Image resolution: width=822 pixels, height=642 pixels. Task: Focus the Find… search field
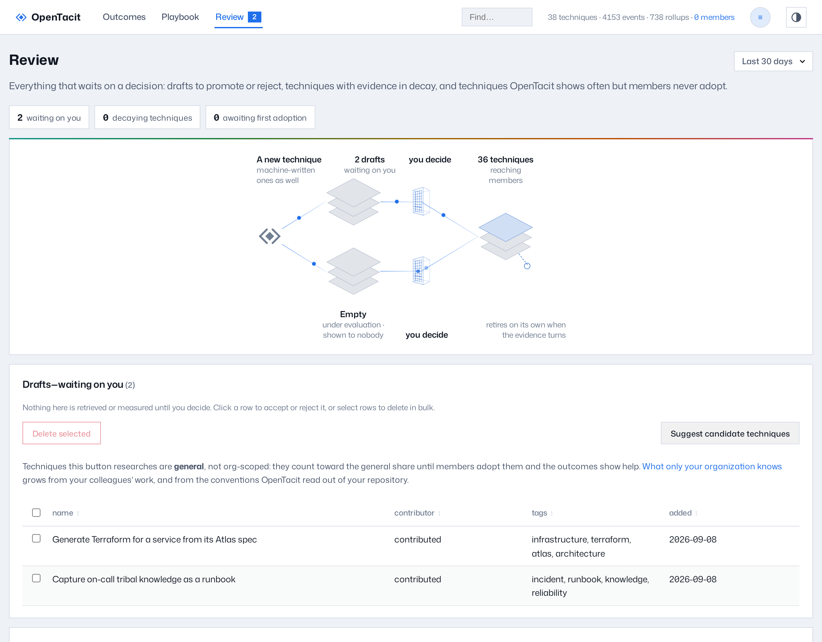click(x=497, y=17)
